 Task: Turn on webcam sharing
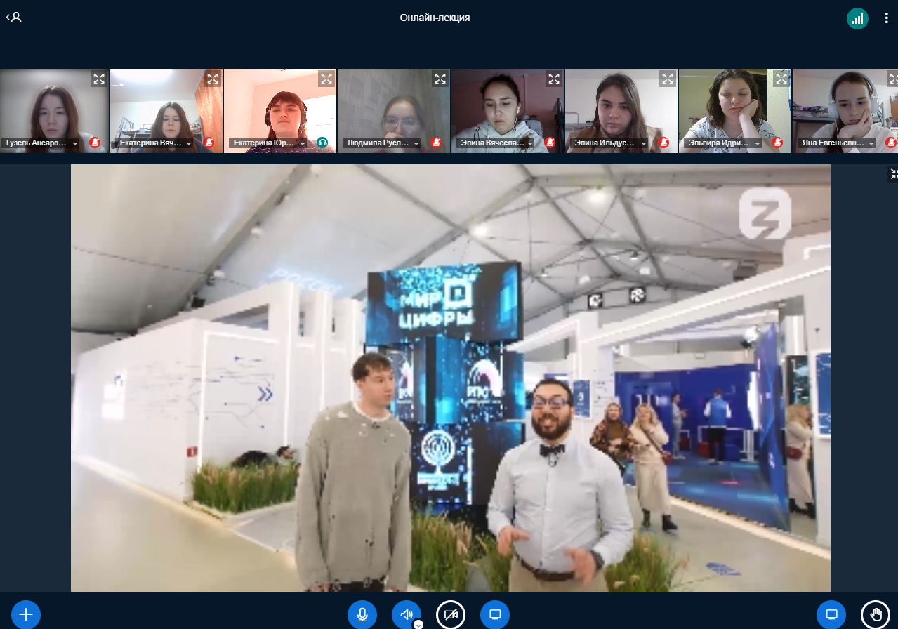(x=451, y=614)
